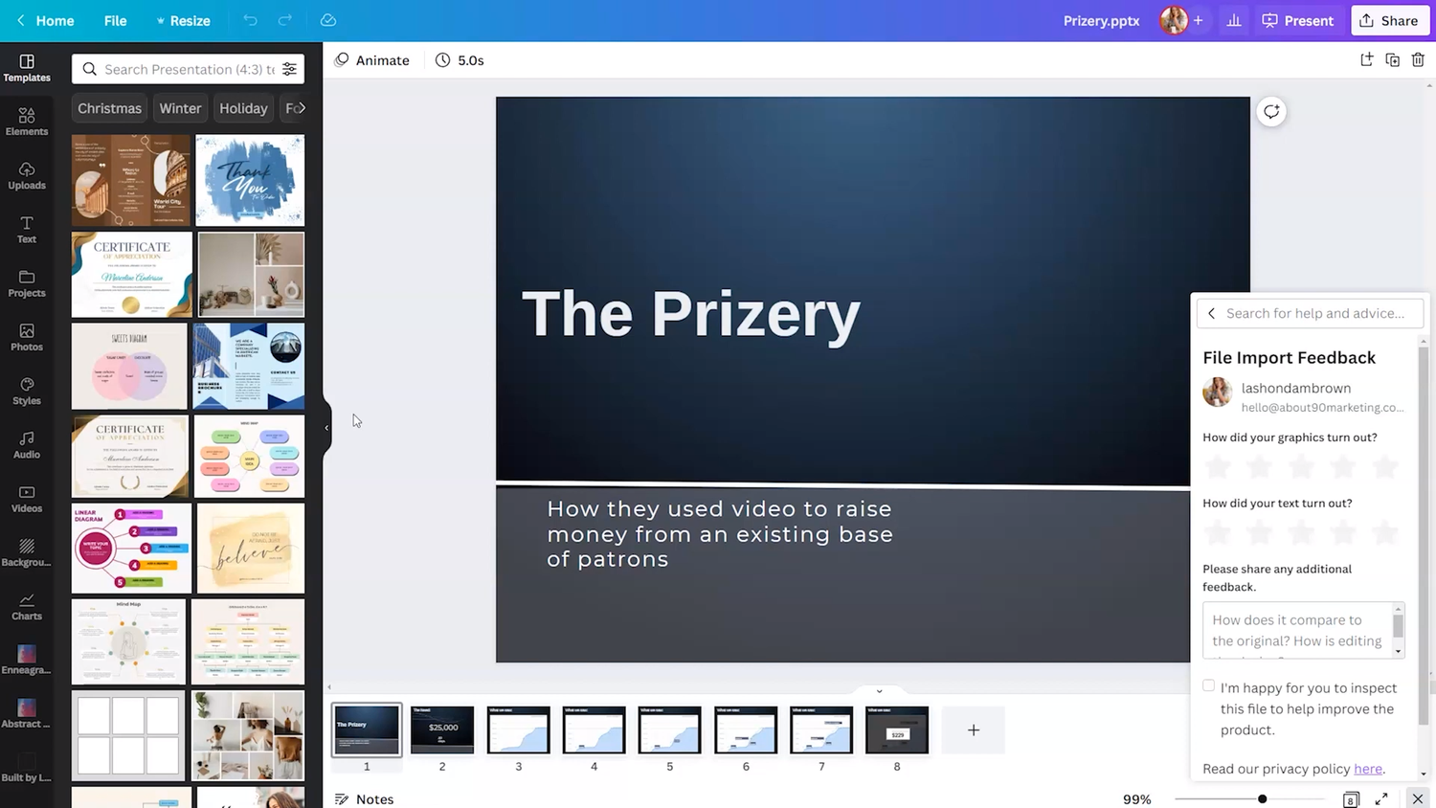Image resolution: width=1436 pixels, height=808 pixels.
Task: Click the Present button
Action: point(1298,20)
